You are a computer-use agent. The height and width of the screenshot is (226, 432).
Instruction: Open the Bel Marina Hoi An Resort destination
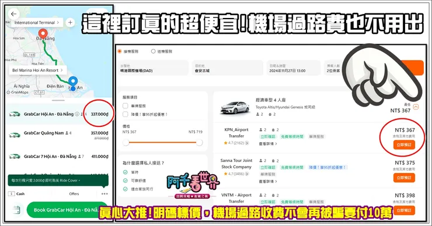(37, 70)
